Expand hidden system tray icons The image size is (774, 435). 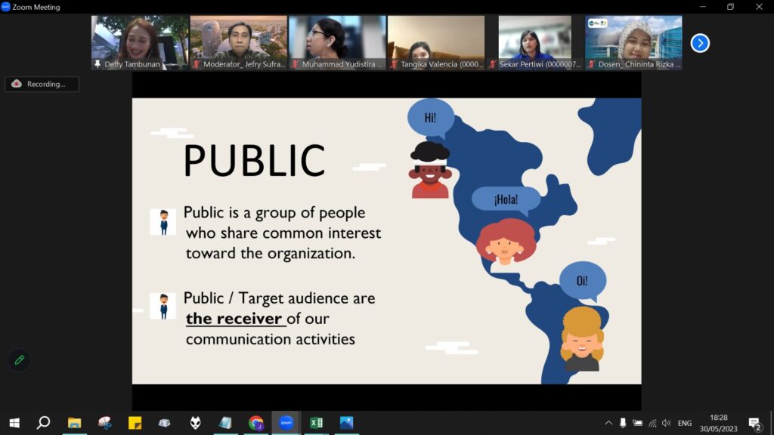coord(608,423)
